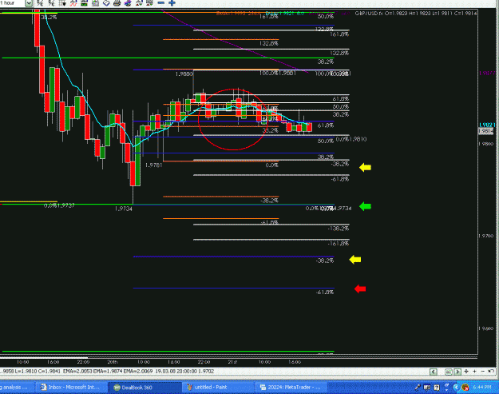Click the 1.9734 low price label below the candle

tap(124, 209)
